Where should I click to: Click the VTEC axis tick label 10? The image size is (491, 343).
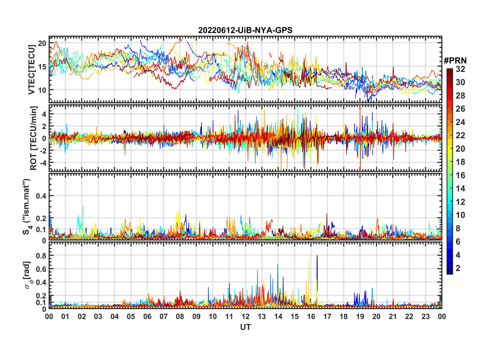point(42,90)
